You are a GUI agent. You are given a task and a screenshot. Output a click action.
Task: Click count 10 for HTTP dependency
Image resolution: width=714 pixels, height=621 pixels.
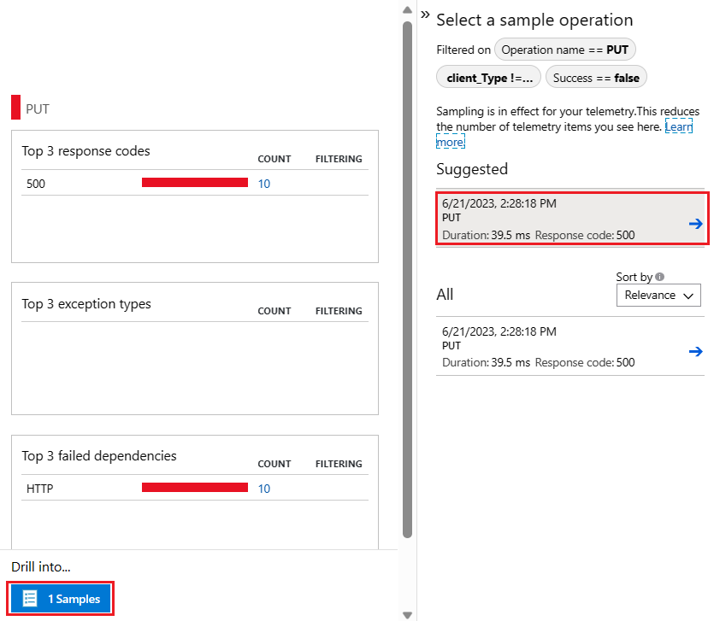pos(264,489)
